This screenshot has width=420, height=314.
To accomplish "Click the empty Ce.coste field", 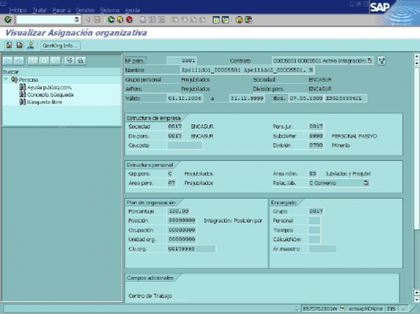I will (x=185, y=145).
